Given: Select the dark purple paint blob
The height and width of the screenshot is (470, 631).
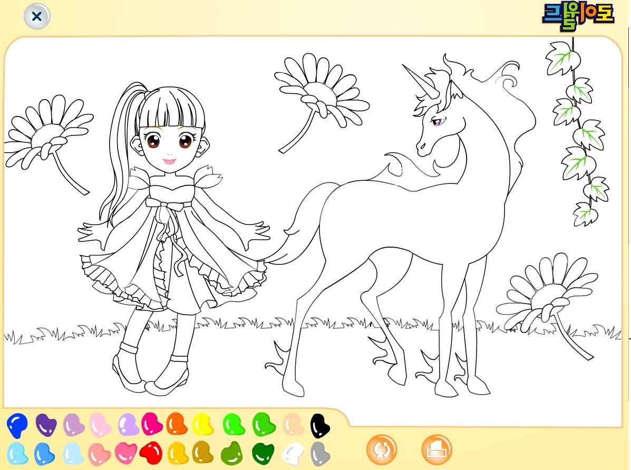Looking at the screenshot, I should click(x=46, y=424).
